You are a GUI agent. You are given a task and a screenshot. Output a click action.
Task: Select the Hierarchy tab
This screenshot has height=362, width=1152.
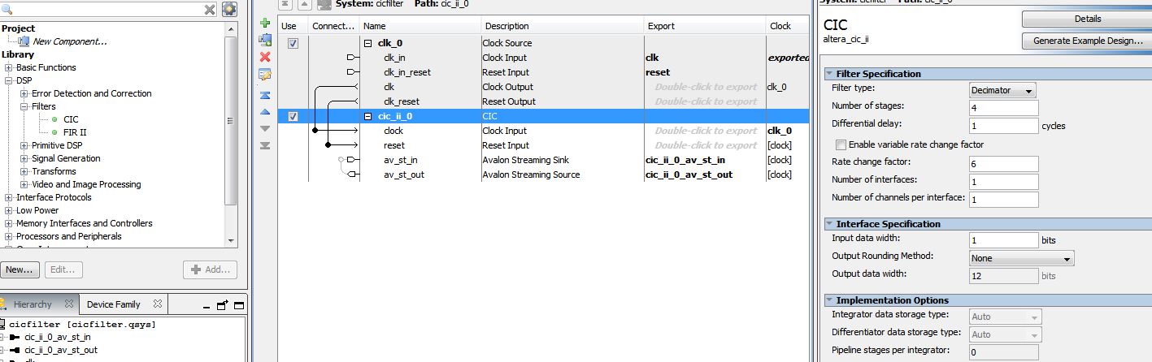(33, 304)
